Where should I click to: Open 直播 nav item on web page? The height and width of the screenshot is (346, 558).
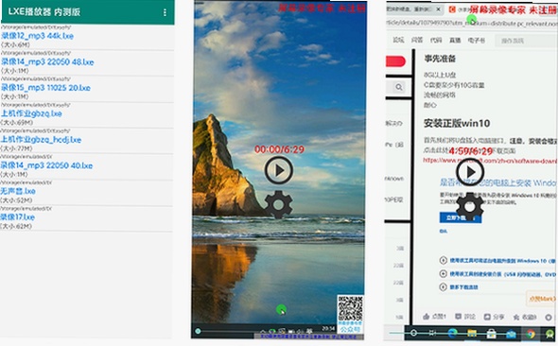point(455,41)
